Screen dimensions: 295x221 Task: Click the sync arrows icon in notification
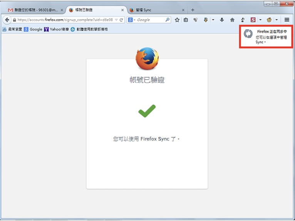point(248,34)
